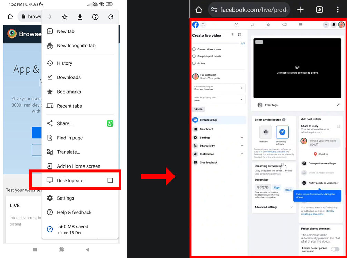
Task: Expand the Advanced settings section
Action: (x=274, y=207)
